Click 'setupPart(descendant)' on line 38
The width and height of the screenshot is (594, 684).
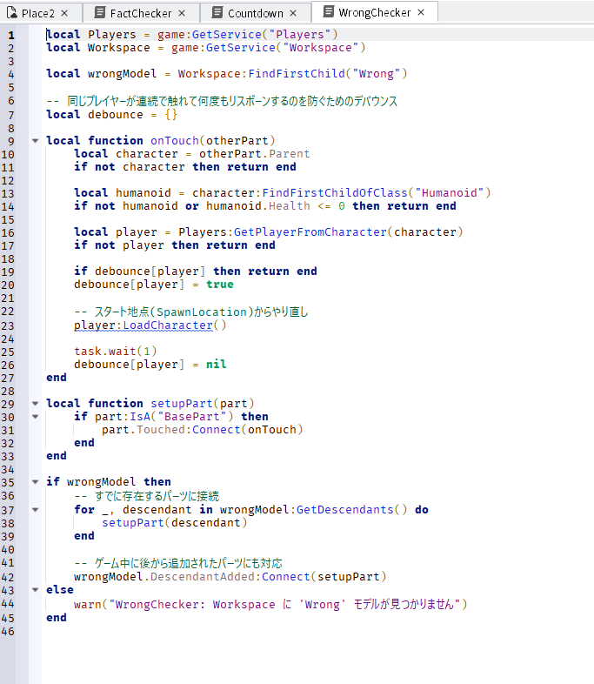(x=174, y=523)
